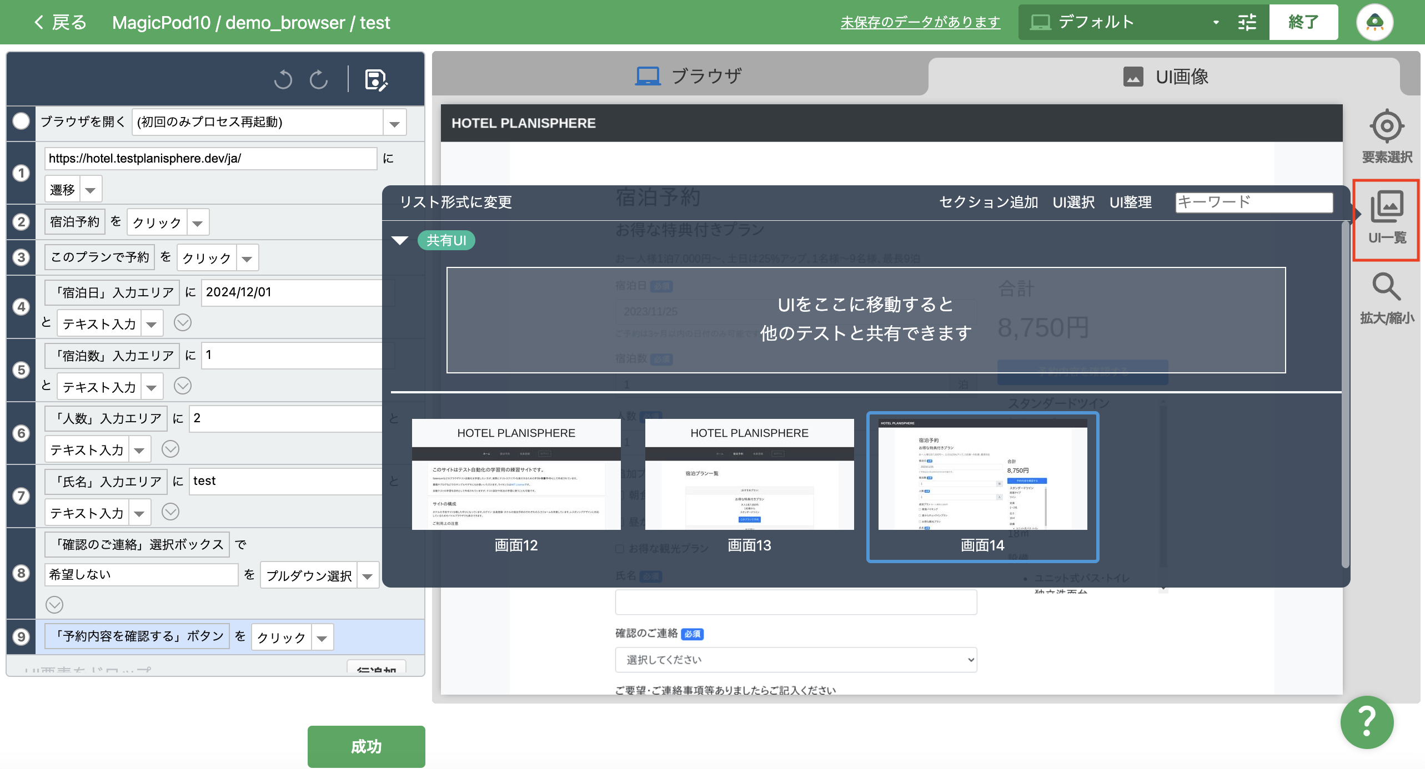Click UI整理 in panel header
The width and height of the screenshot is (1425, 769).
click(1130, 202)
